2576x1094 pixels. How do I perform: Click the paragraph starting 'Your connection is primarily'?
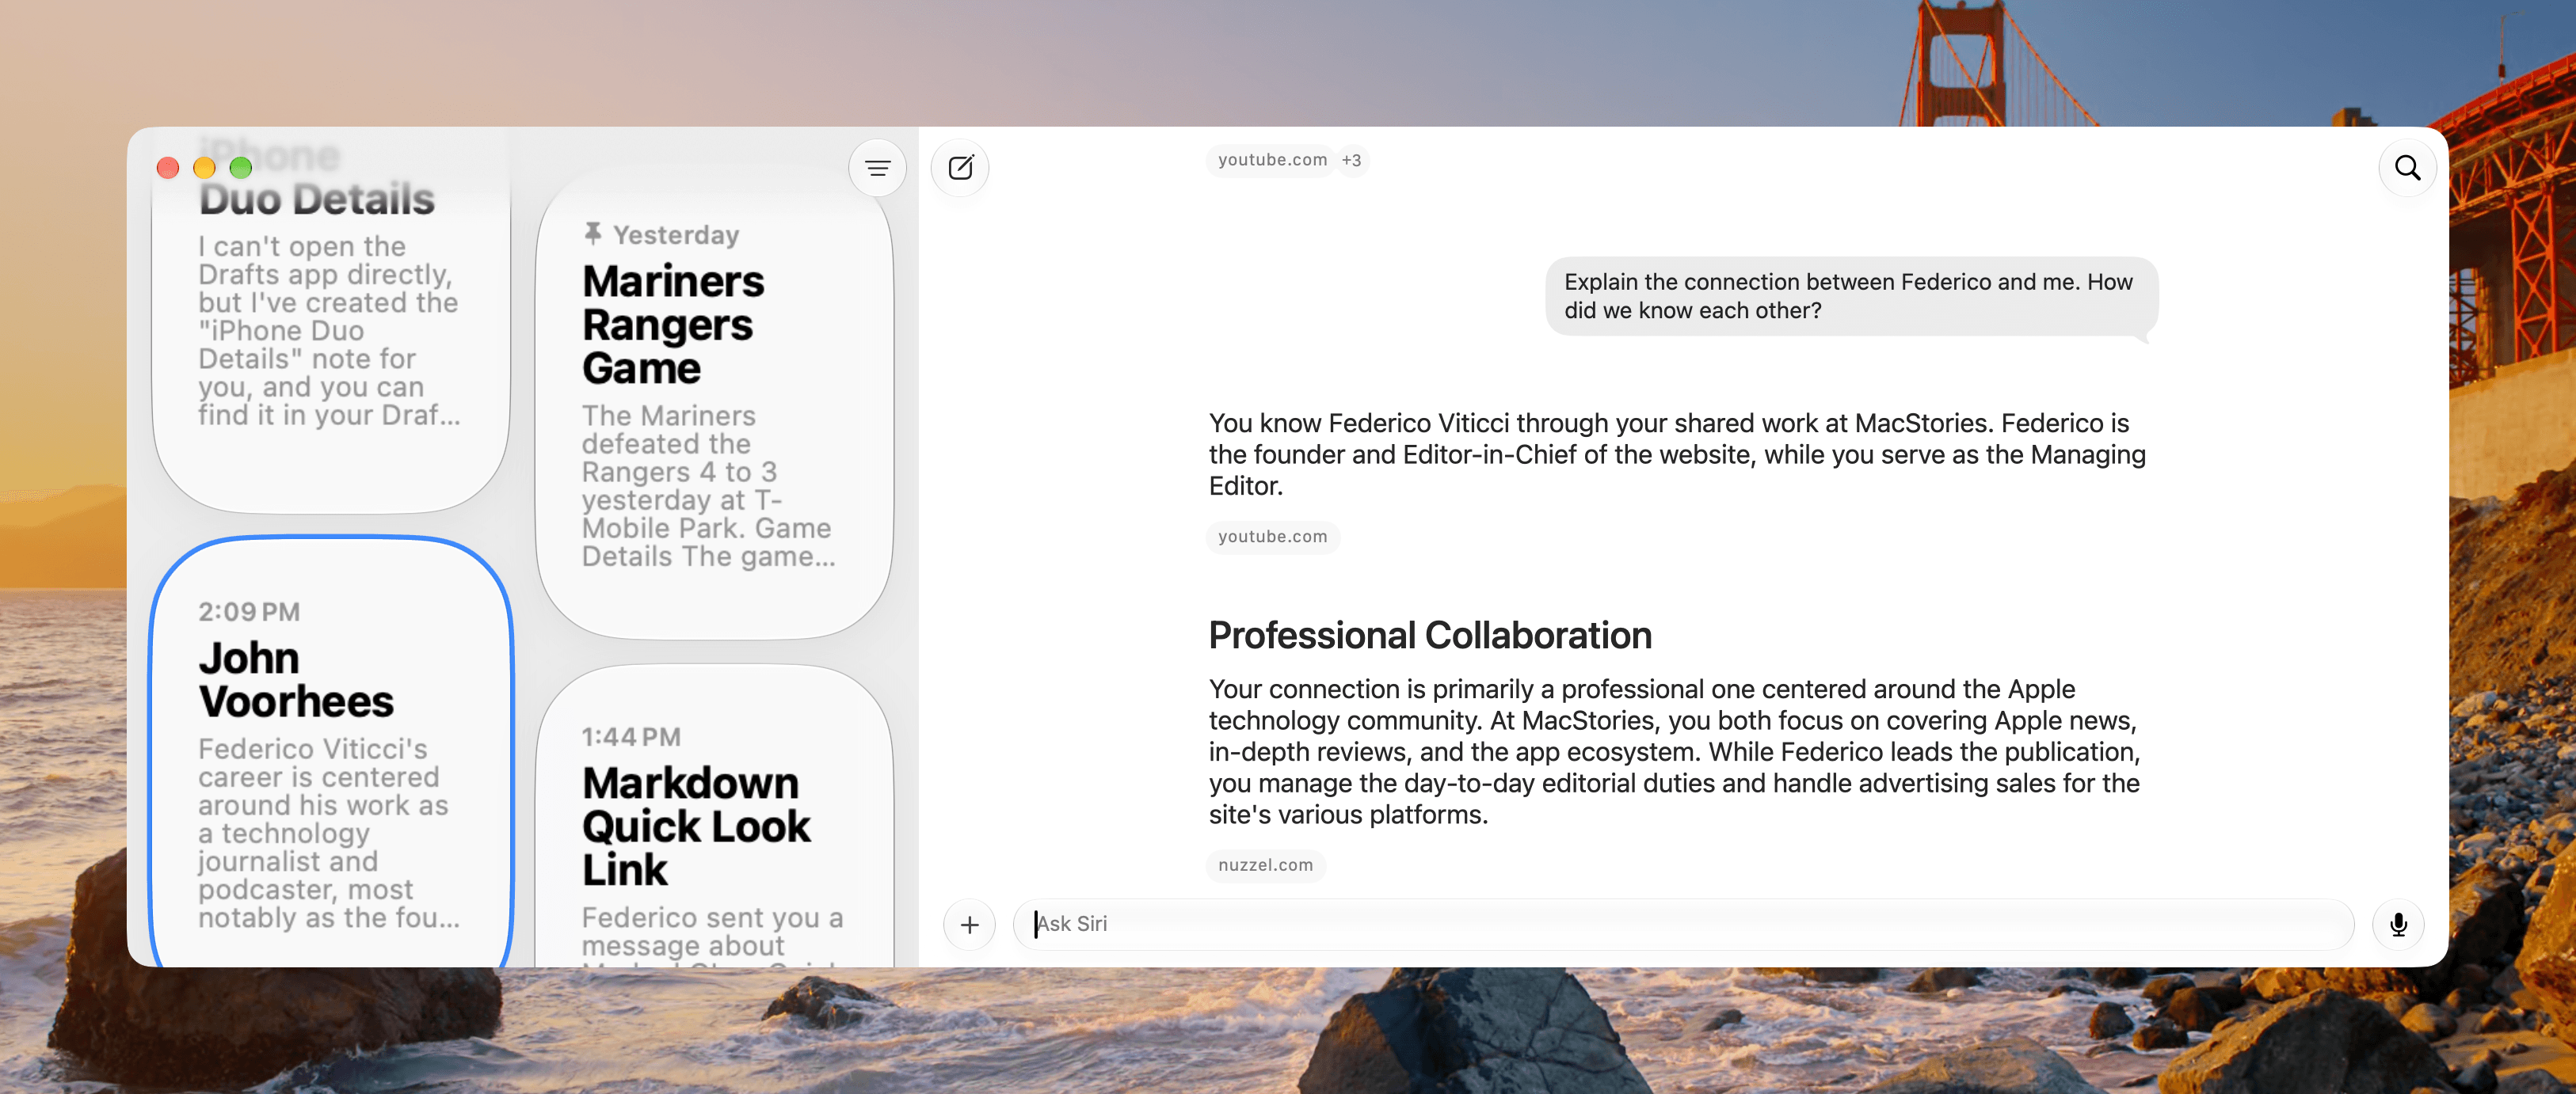[1675, 751]
